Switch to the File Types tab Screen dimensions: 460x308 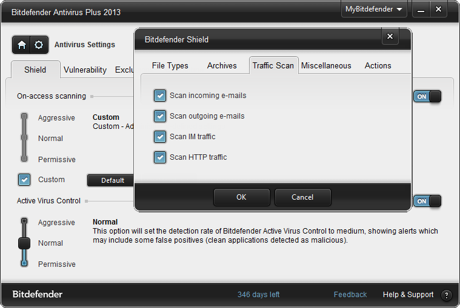(170, 65)
